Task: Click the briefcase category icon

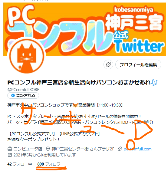Action: tap(10, 149)
